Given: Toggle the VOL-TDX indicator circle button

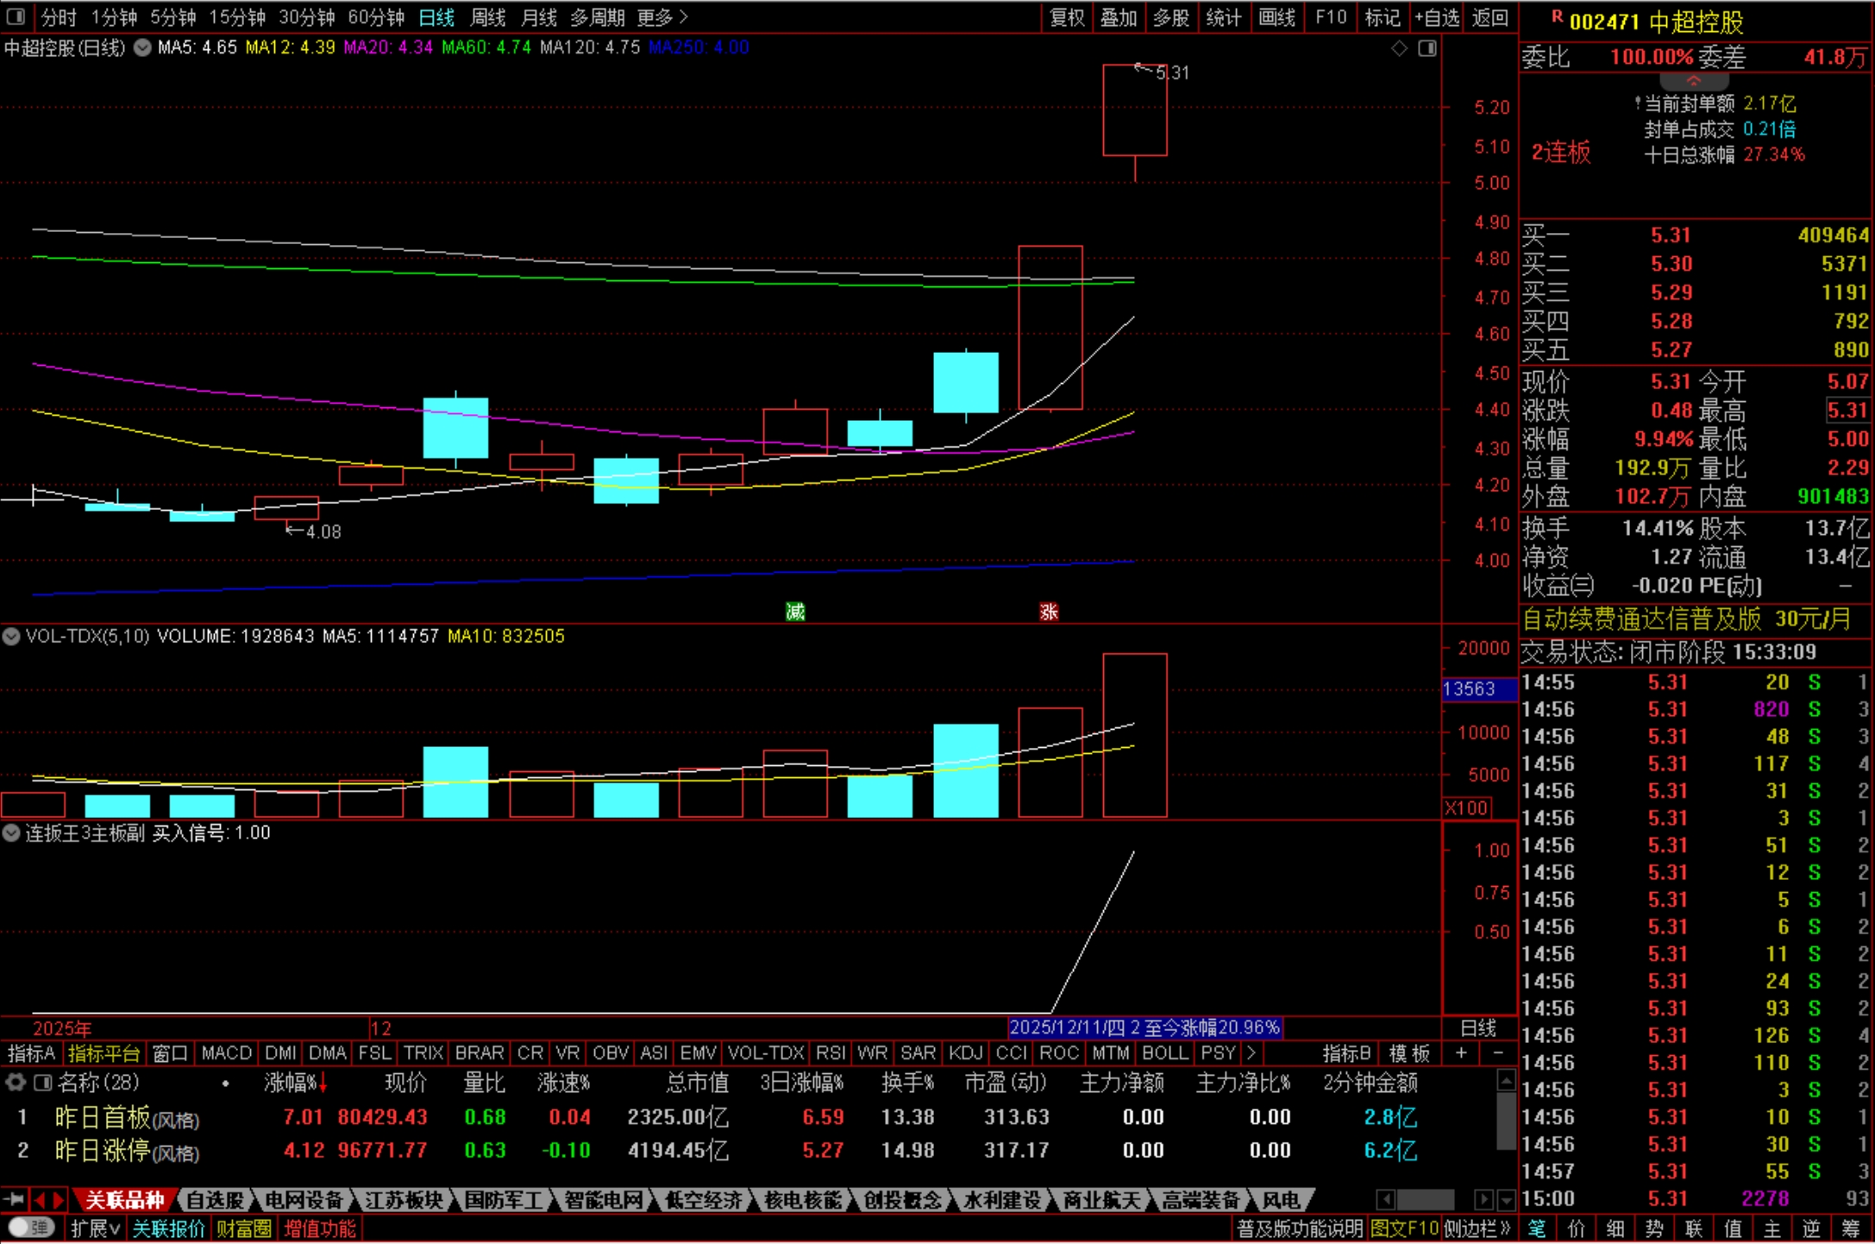Looking at the screenshot, I should click(x=11, y=637).
